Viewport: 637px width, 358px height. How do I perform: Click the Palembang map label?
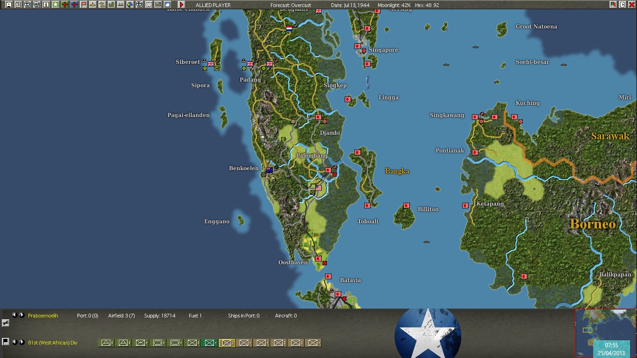[x=312, y=155]
